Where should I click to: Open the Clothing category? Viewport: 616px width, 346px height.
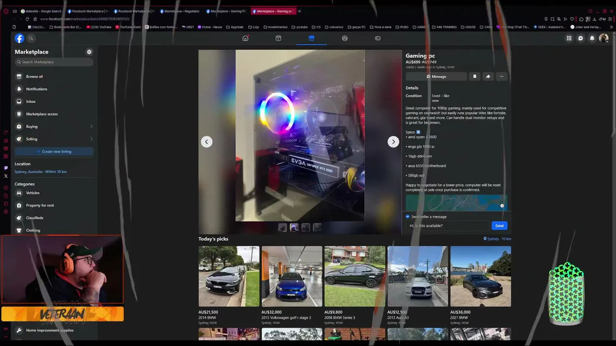coord(54,230)
